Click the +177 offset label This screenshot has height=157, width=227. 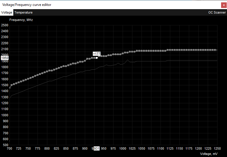click(x=97, y=54)
